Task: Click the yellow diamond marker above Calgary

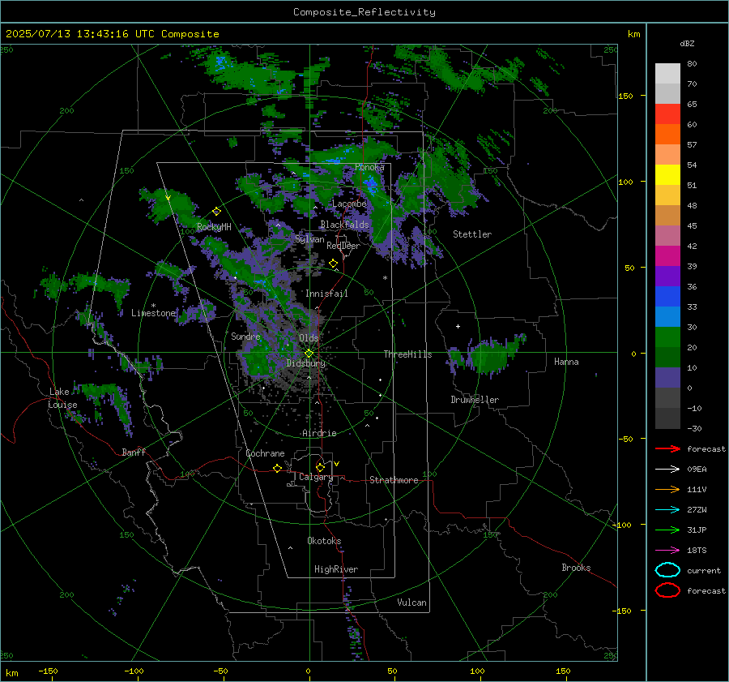Action: (x=320, y=467)
